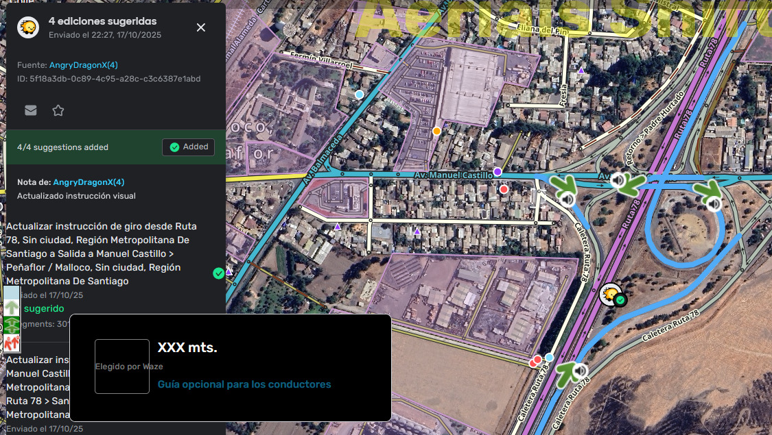Select the first turn instruction suggestion entry
This screenshot has width=772, height=435.
(103, 253)
